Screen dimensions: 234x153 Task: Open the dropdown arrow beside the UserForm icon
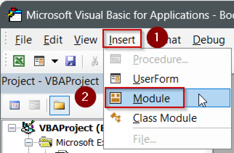pos(55,61)
